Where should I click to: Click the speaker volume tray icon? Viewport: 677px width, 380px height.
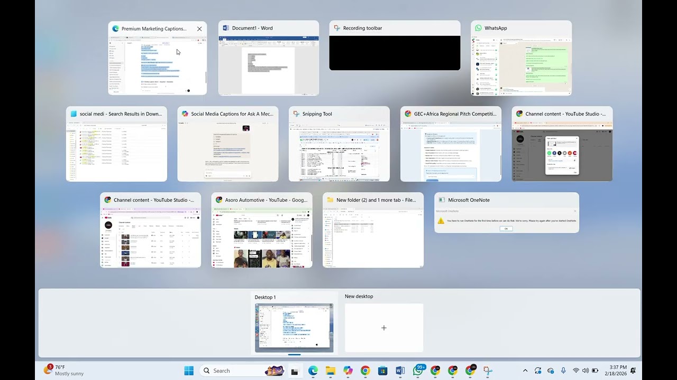tap(585, 370)
